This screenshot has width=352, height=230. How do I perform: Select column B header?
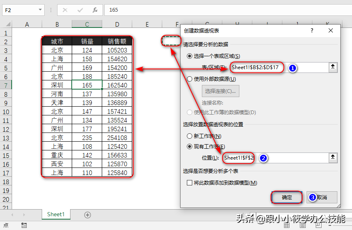[57, 24]
